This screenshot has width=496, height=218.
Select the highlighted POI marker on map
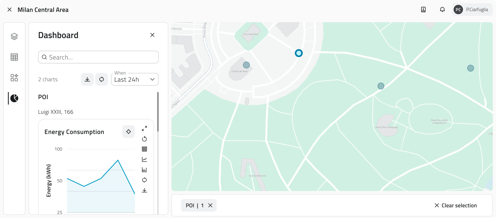point(299,53)
